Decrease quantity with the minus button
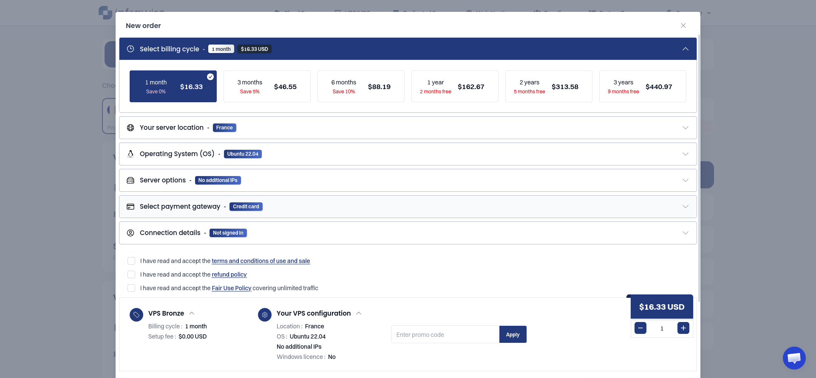This screenshot has width=816, height=378. tap(640, 328)
